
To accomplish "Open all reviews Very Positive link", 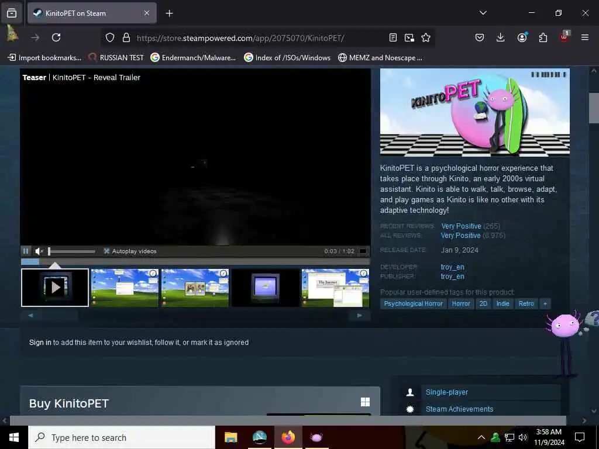I will 461,236.
